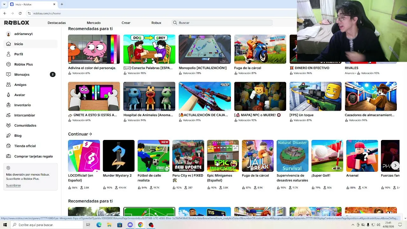This screenshot has width=407, height=229.
Task: Open Inicio from the sidebar icon
Action: click(x=8, y=44)
